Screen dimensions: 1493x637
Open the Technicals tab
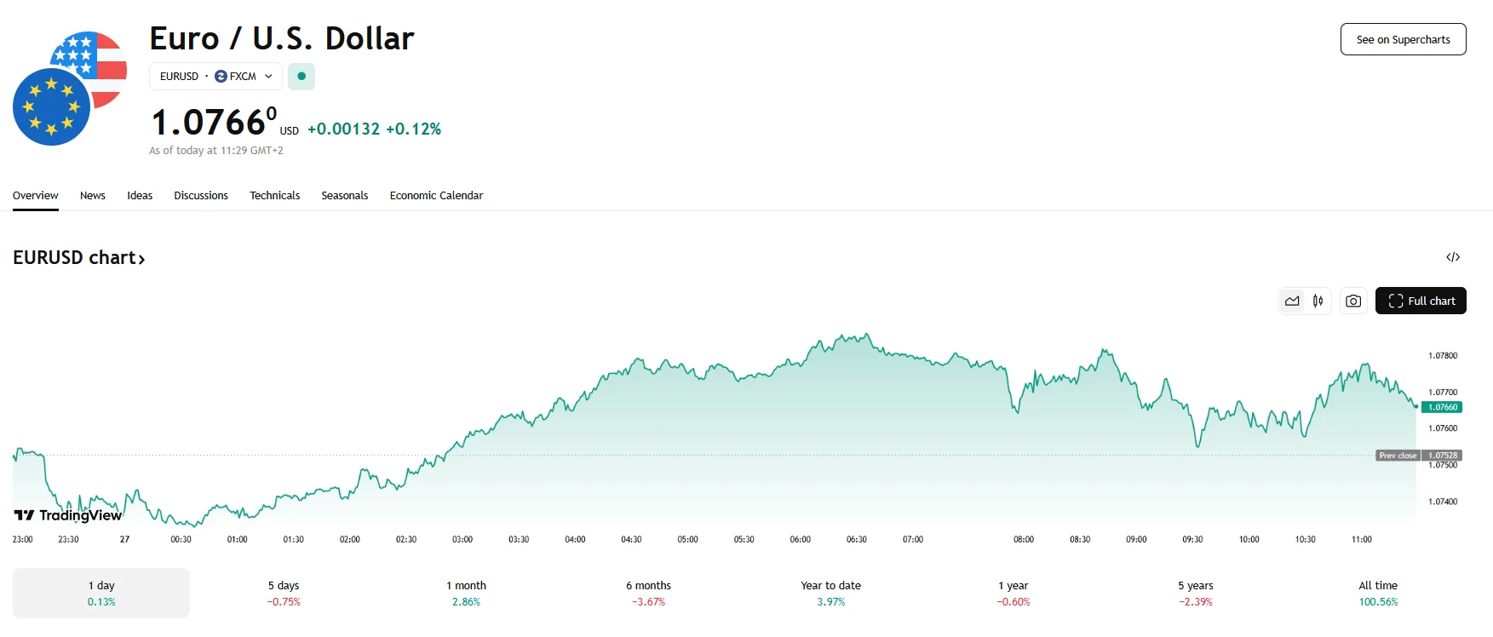click(x=274, y=196)
